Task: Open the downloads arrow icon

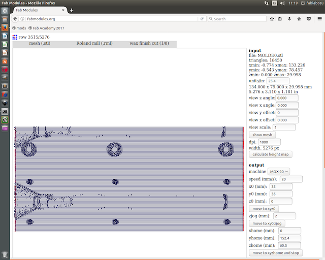Action: click(289, 19)
